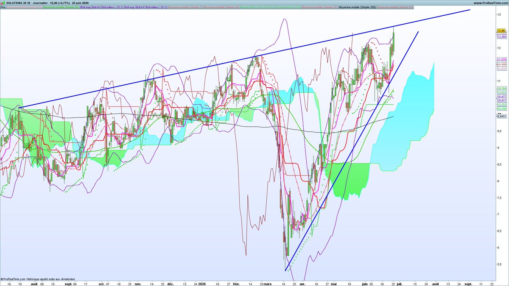Viewport: 509px width, 286px height.
Task: Click the juil. label on time axis
Action: coord(400,283)
